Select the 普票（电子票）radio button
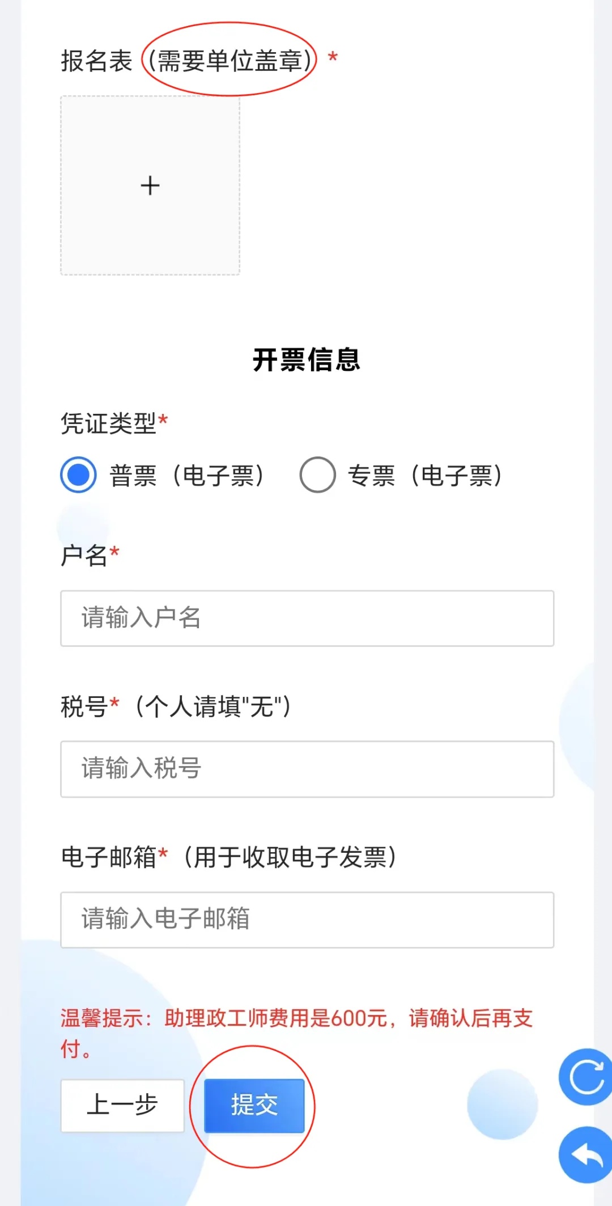 (78, 475)
